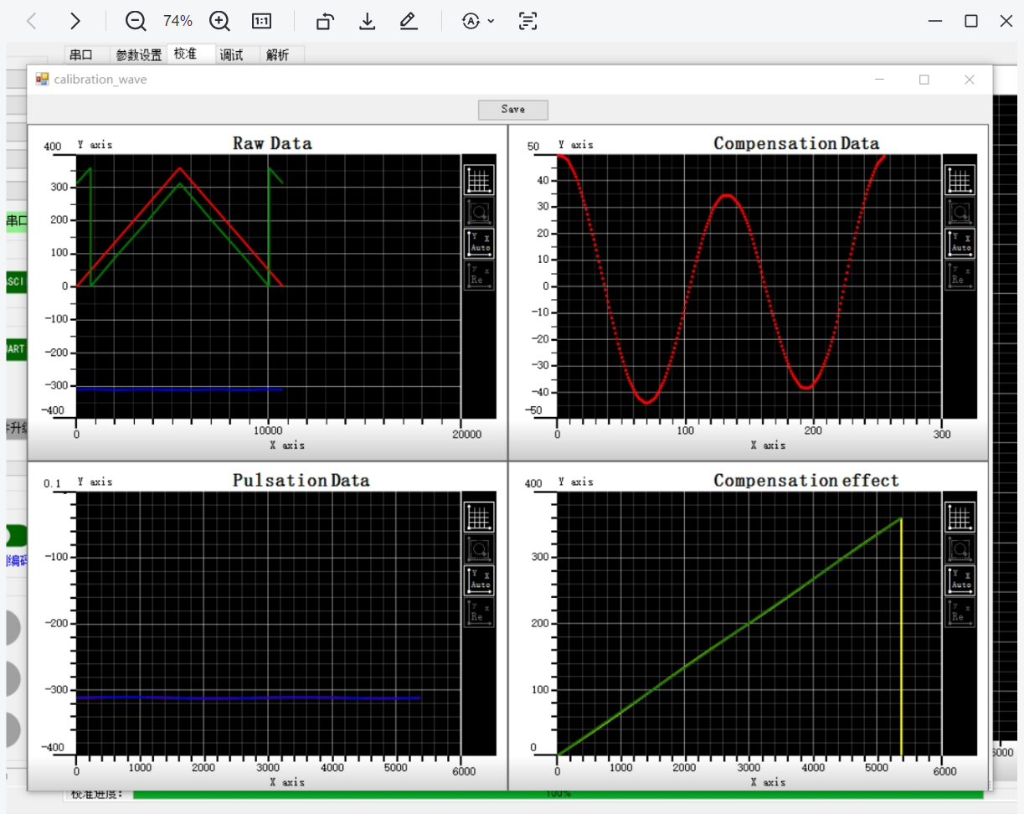1024x814 pixels.
Task: Switch to the 解析 tab
Action: tap(278, 55)
